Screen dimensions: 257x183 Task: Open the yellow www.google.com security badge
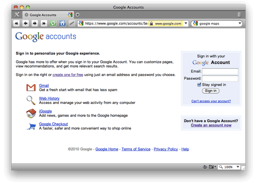(166, 24)
